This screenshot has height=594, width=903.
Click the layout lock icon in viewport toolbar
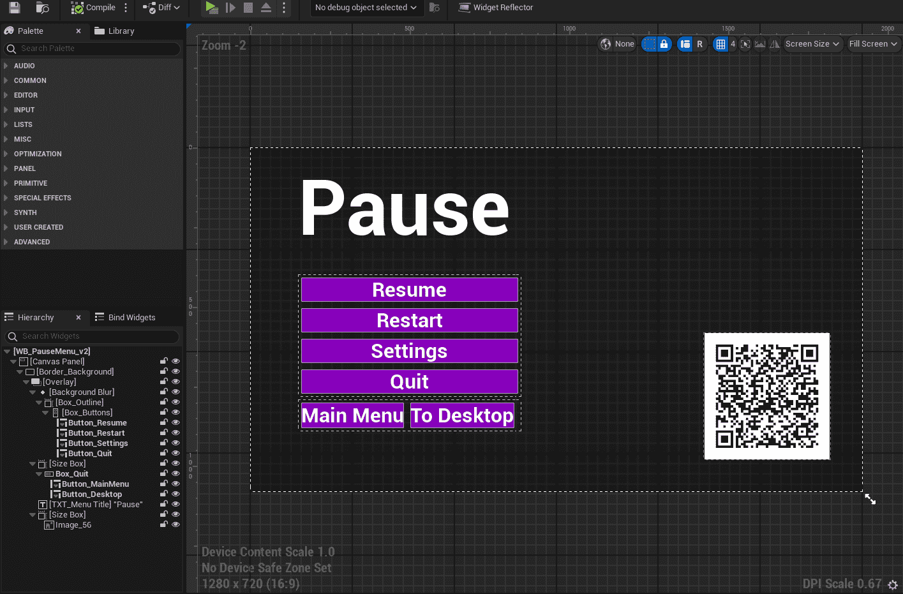pyautogui.click(x=664, y=44)
